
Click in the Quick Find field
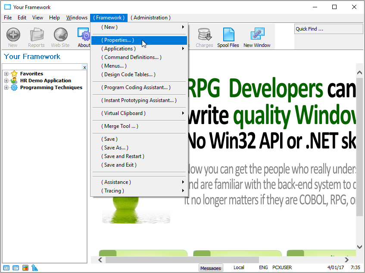tap(328, 29)
